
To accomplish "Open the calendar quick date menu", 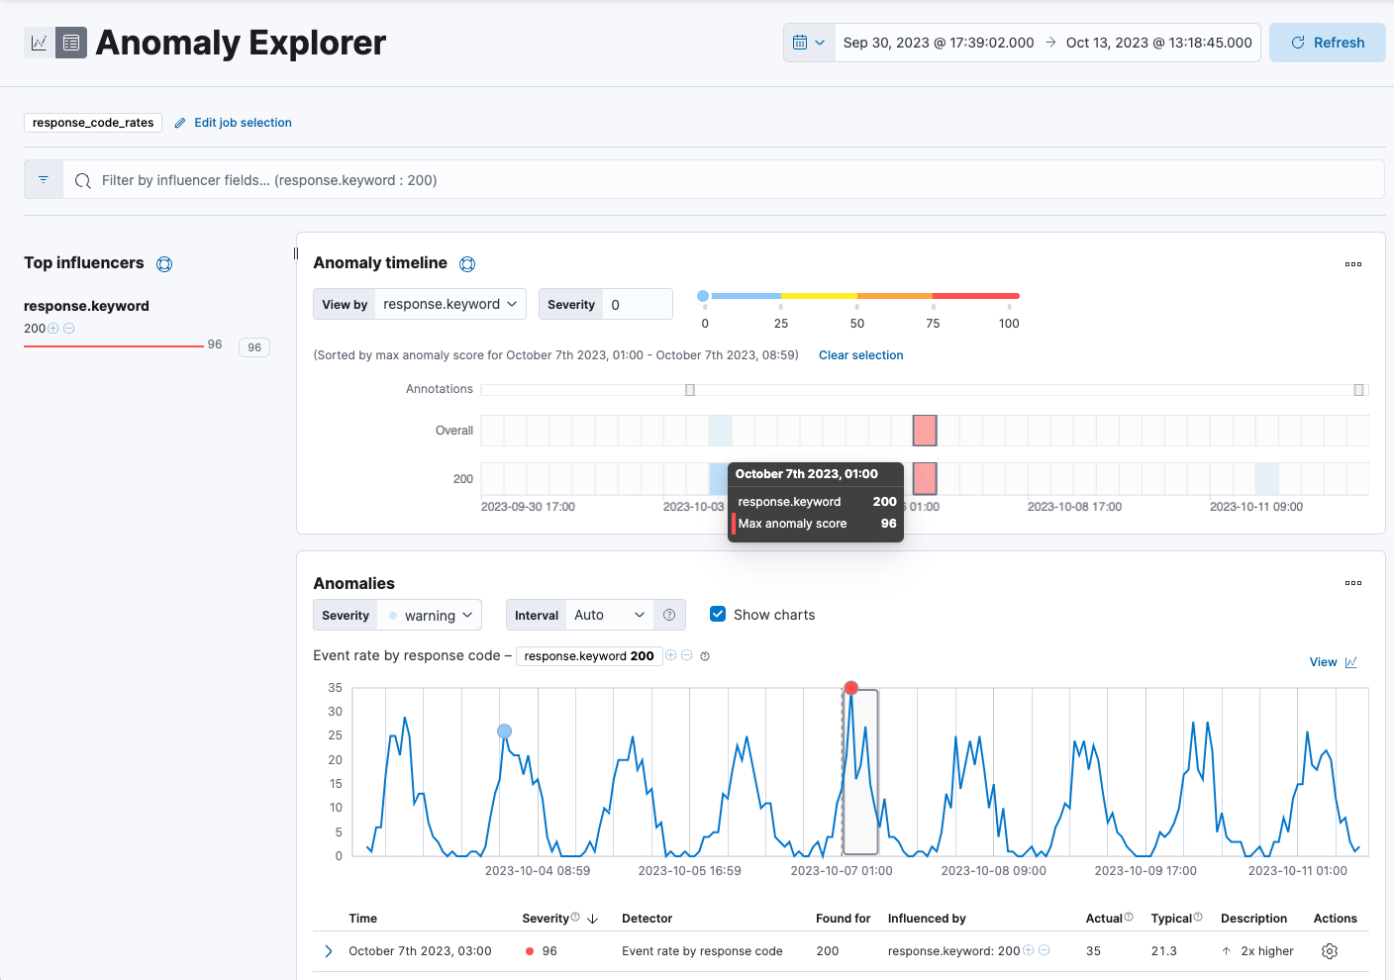I will tap(808, 43).
